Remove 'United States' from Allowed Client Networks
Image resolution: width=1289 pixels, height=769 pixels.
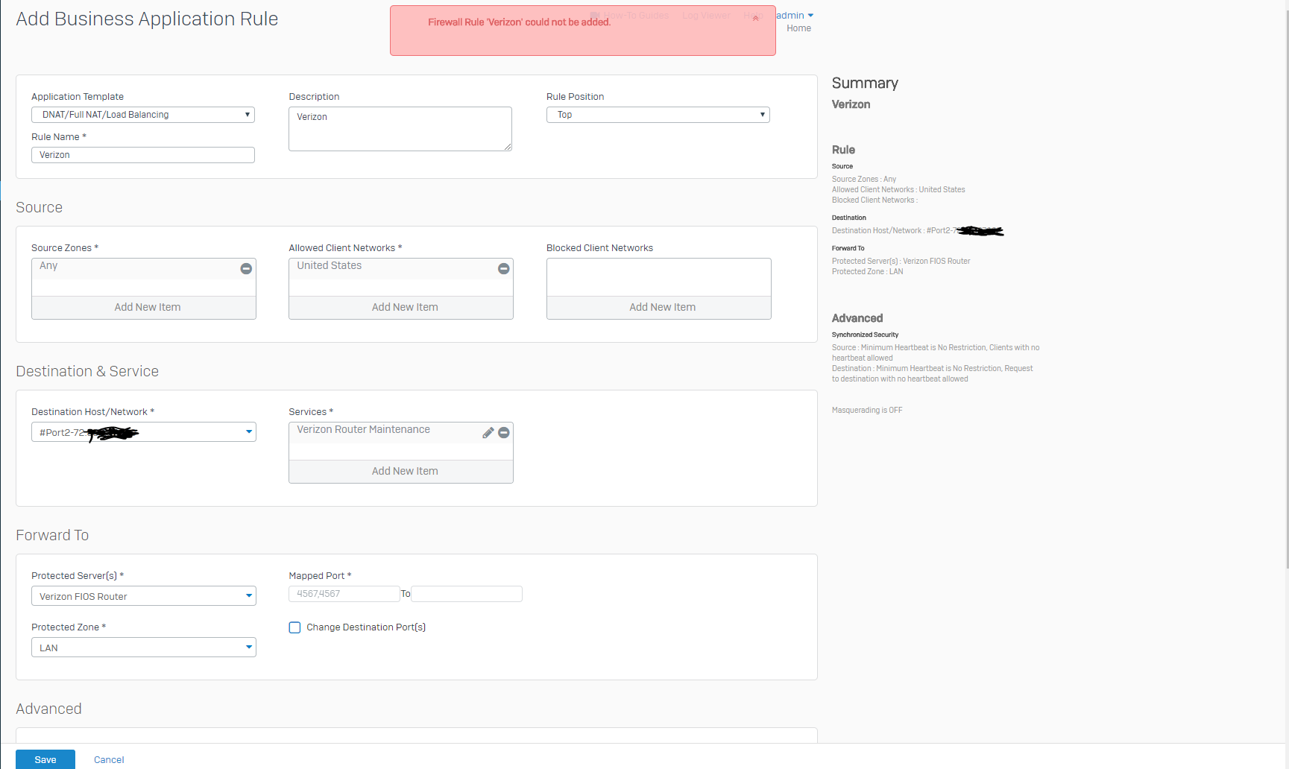click(504, 268)
